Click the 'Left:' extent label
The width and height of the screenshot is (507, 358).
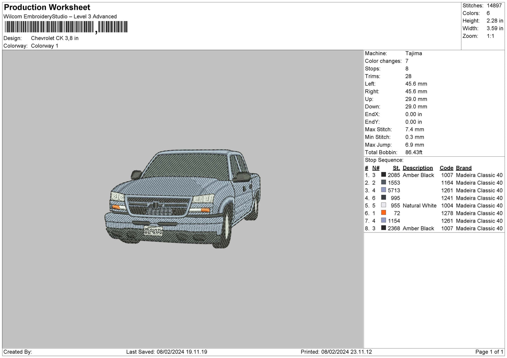coord(370,84)
